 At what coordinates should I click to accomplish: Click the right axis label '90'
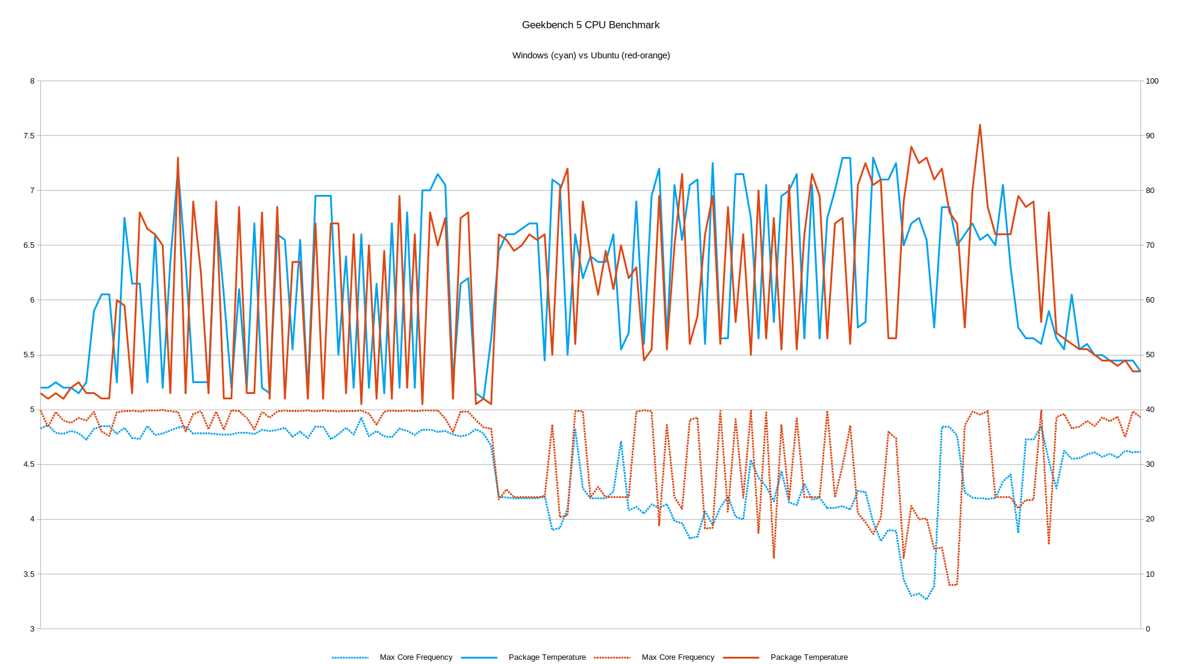click(1150, 136)
